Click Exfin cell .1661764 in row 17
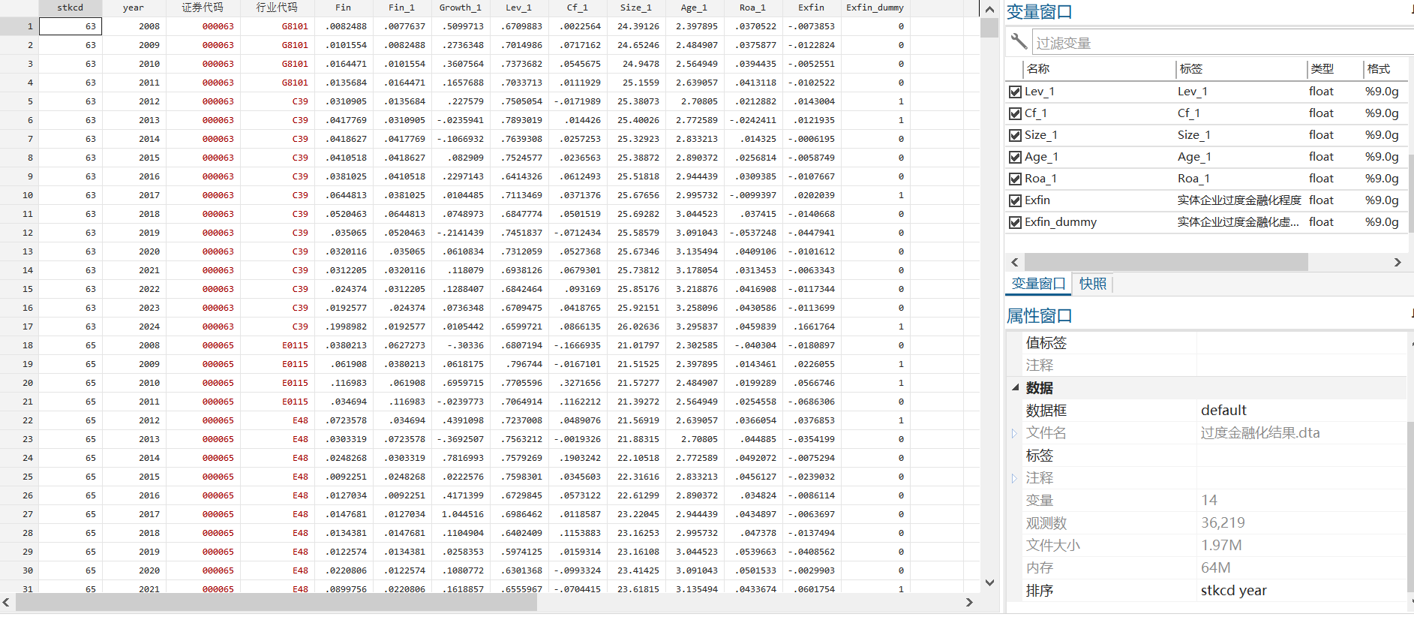Screen dimensions: 1414x620 (x=811, y=327)
